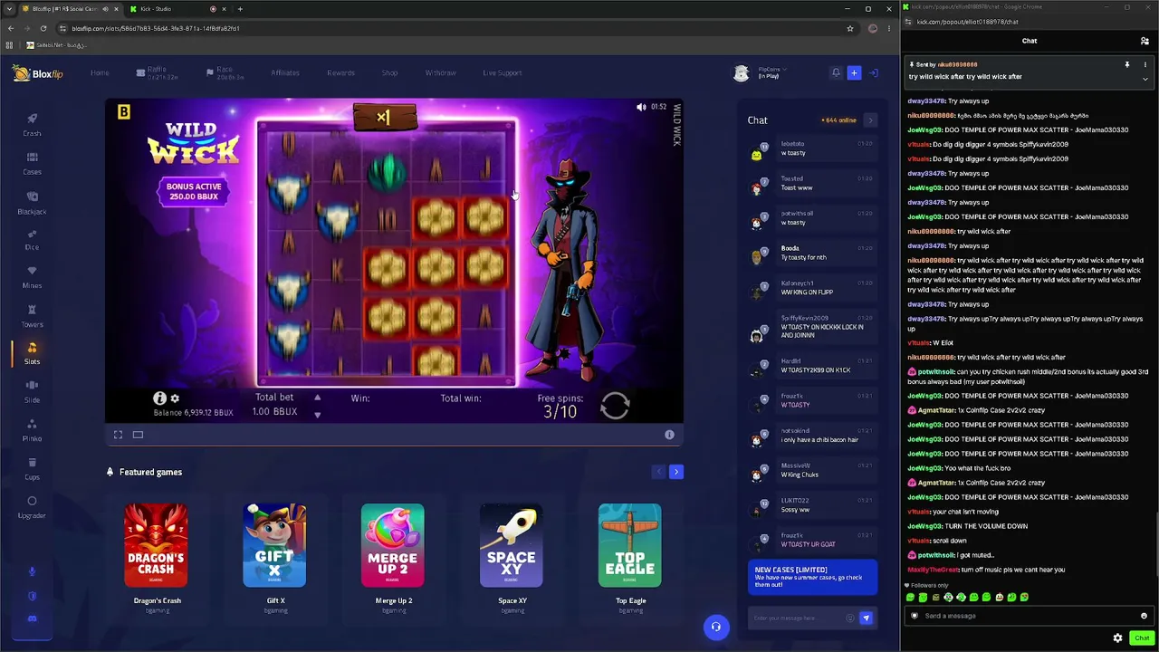The image size is (1159, 652).
Task: Open Kick chat settings gear
Action: (x=1117, y=638)
